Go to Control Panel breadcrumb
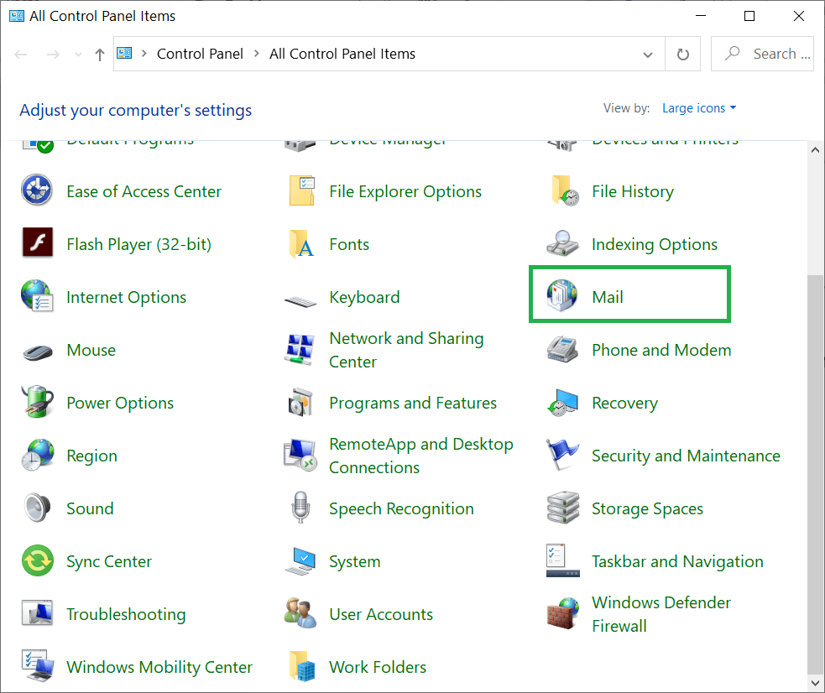This screenshot has height=693, width=825. [x=200, y=54]
